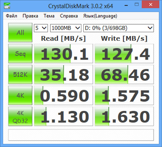Run all benchmarks with the All button

[20, 33]
